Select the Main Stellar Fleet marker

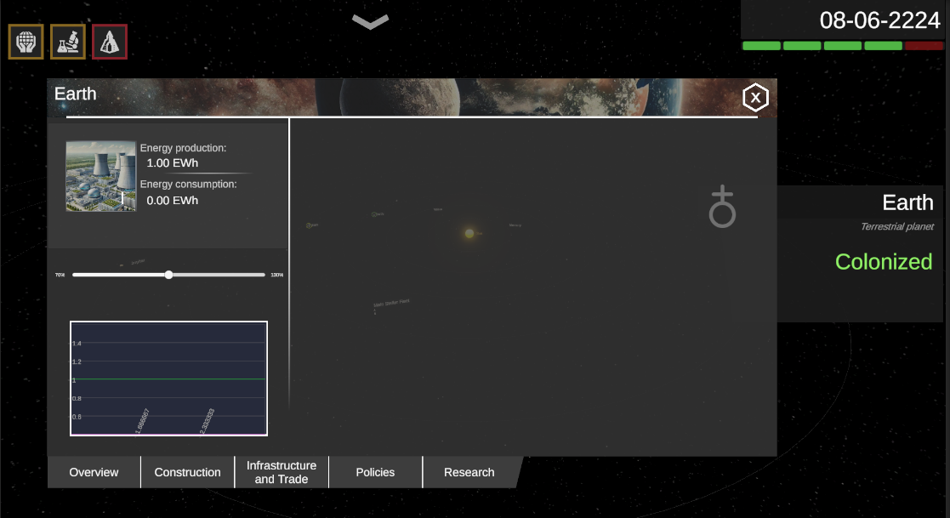tap(391, 302)
